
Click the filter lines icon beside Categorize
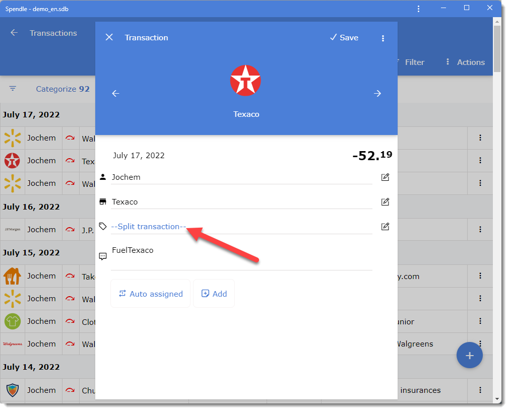pyautogui.click(x=13, y=89)
